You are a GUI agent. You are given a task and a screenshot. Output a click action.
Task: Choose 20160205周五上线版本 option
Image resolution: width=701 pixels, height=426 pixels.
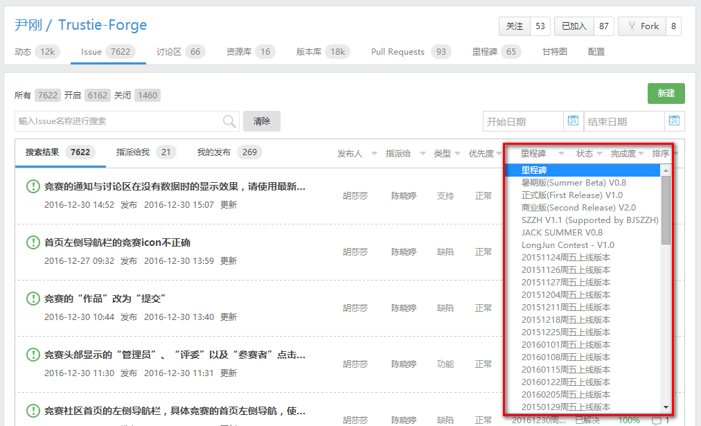tap(583, 395)
